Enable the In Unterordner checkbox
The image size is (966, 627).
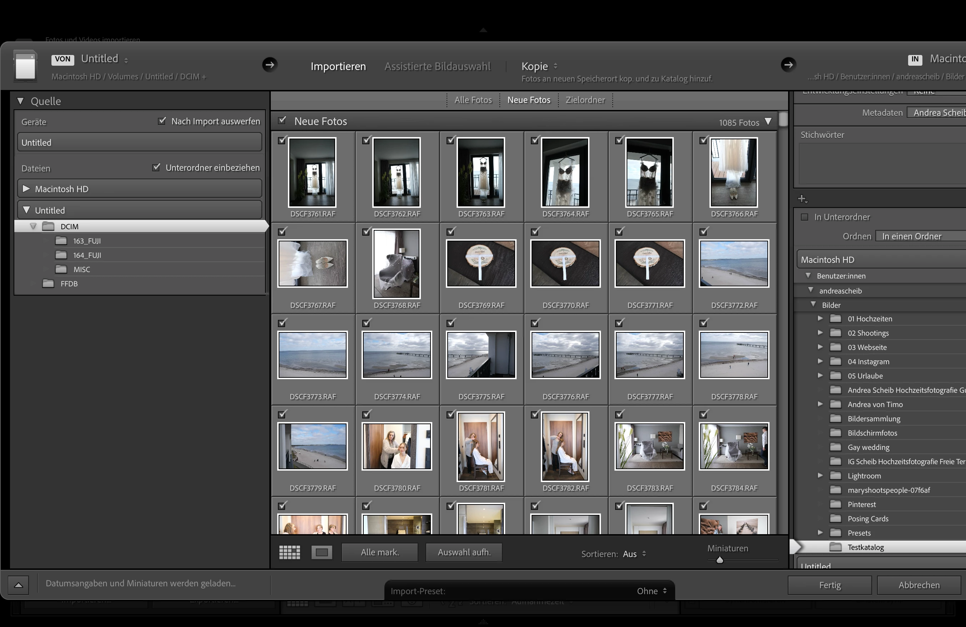pos(805,217)
